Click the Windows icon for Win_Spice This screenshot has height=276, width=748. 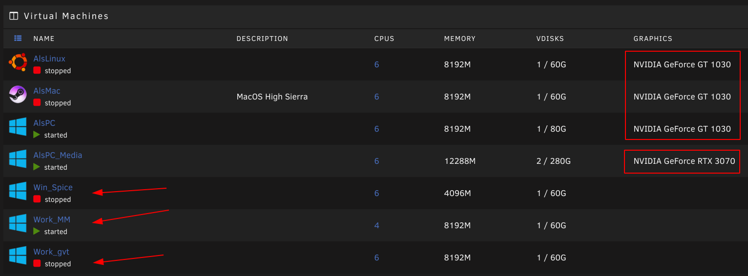tap(18, 191)
